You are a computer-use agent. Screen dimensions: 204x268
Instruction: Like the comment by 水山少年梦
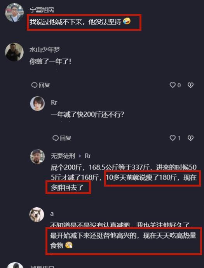pyautogui.click(x=173, y=85)
